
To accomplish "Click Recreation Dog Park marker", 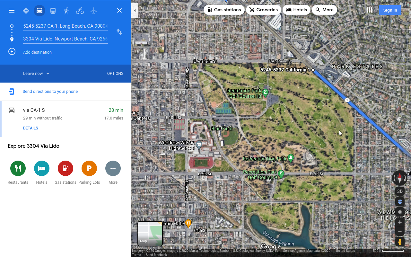I will (291, 158).
